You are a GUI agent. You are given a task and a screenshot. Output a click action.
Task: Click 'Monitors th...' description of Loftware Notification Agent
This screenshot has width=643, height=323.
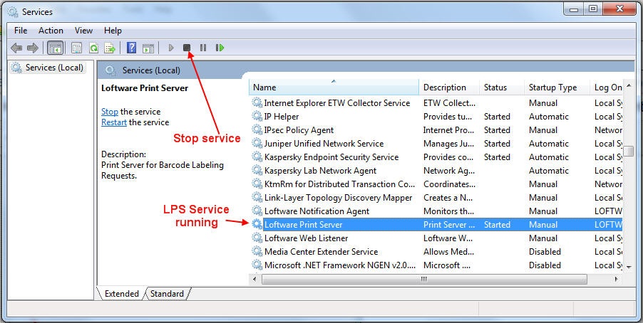pyautogui.click(x=448, y=211)
